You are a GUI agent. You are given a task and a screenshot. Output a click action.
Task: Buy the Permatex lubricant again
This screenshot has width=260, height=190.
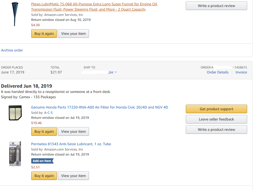[x=44, y=176]
